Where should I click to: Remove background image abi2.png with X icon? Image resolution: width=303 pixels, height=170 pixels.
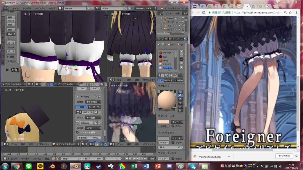click(99, 97)
